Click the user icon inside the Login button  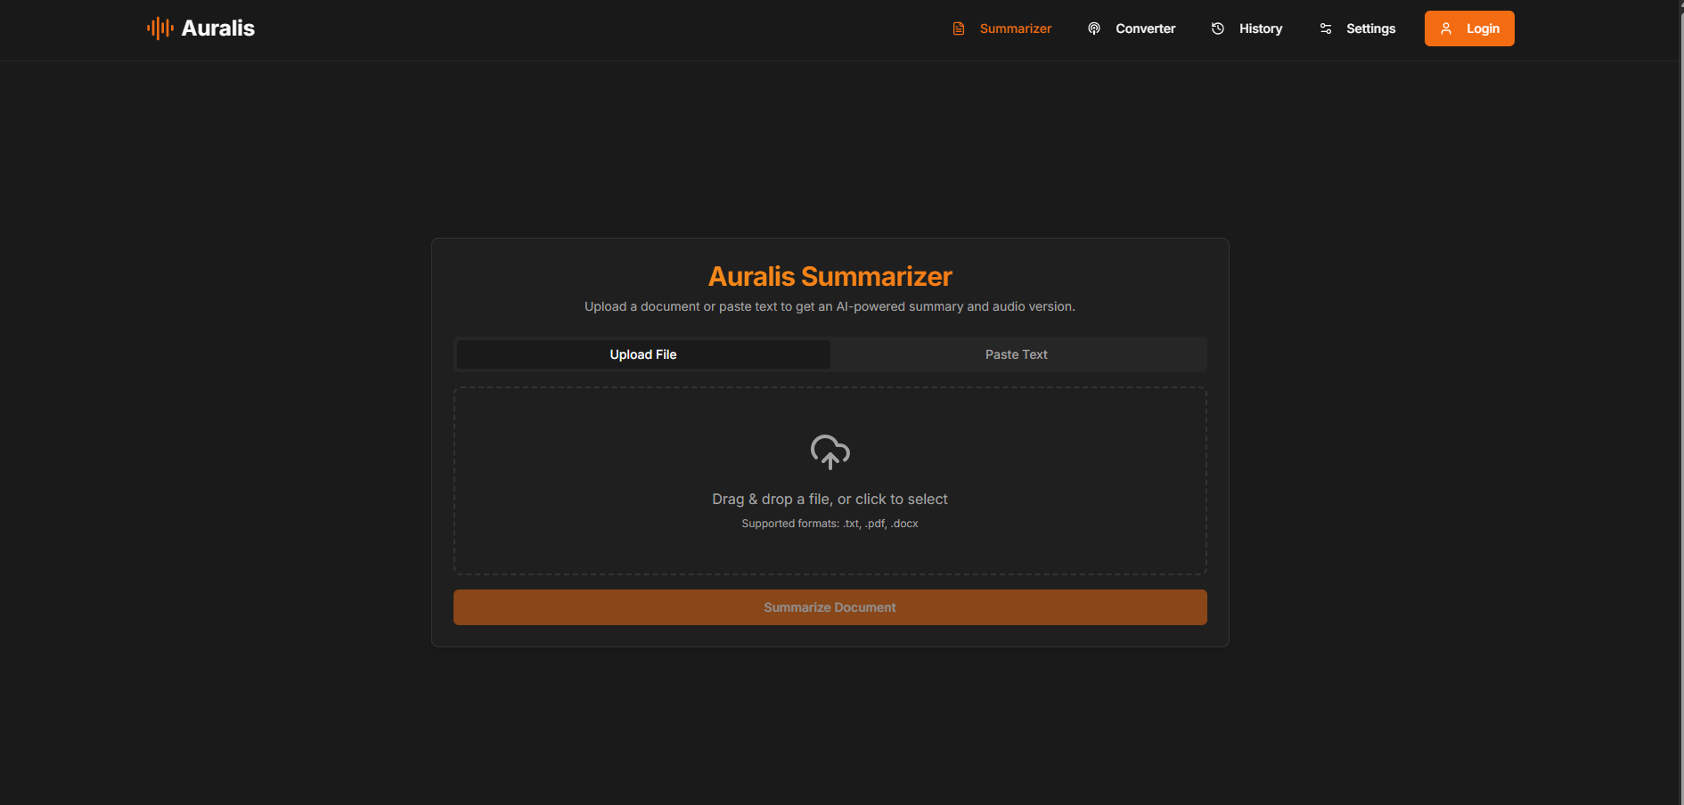(x=1447, y=28)
